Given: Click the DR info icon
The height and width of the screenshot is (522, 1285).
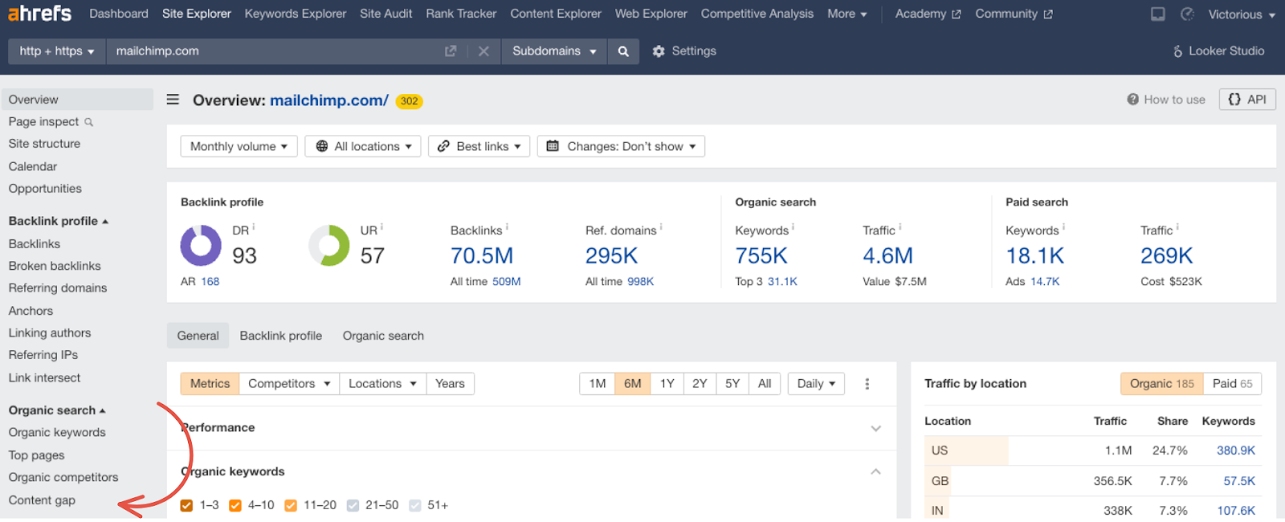Looking at the screenshot, I should (254, 227).
